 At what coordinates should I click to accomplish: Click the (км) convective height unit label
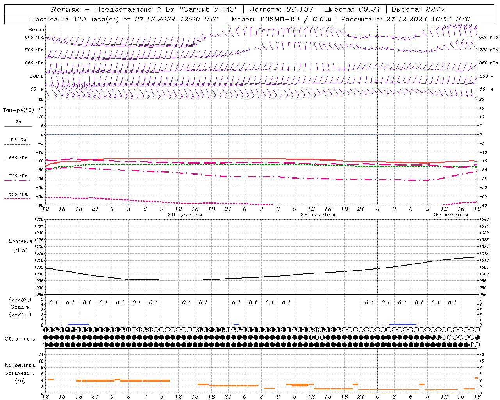(20, 380)
